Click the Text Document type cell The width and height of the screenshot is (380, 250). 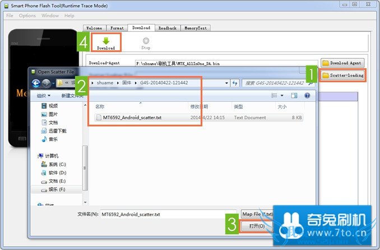(x=250, y=117)
